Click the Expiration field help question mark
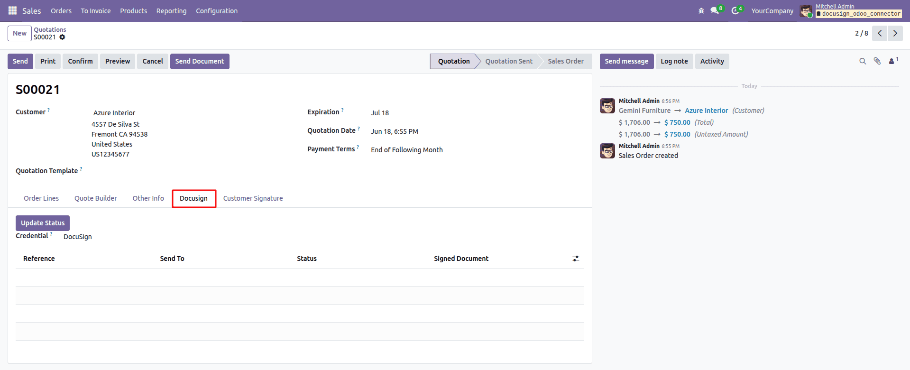 [x=342, y=110]
